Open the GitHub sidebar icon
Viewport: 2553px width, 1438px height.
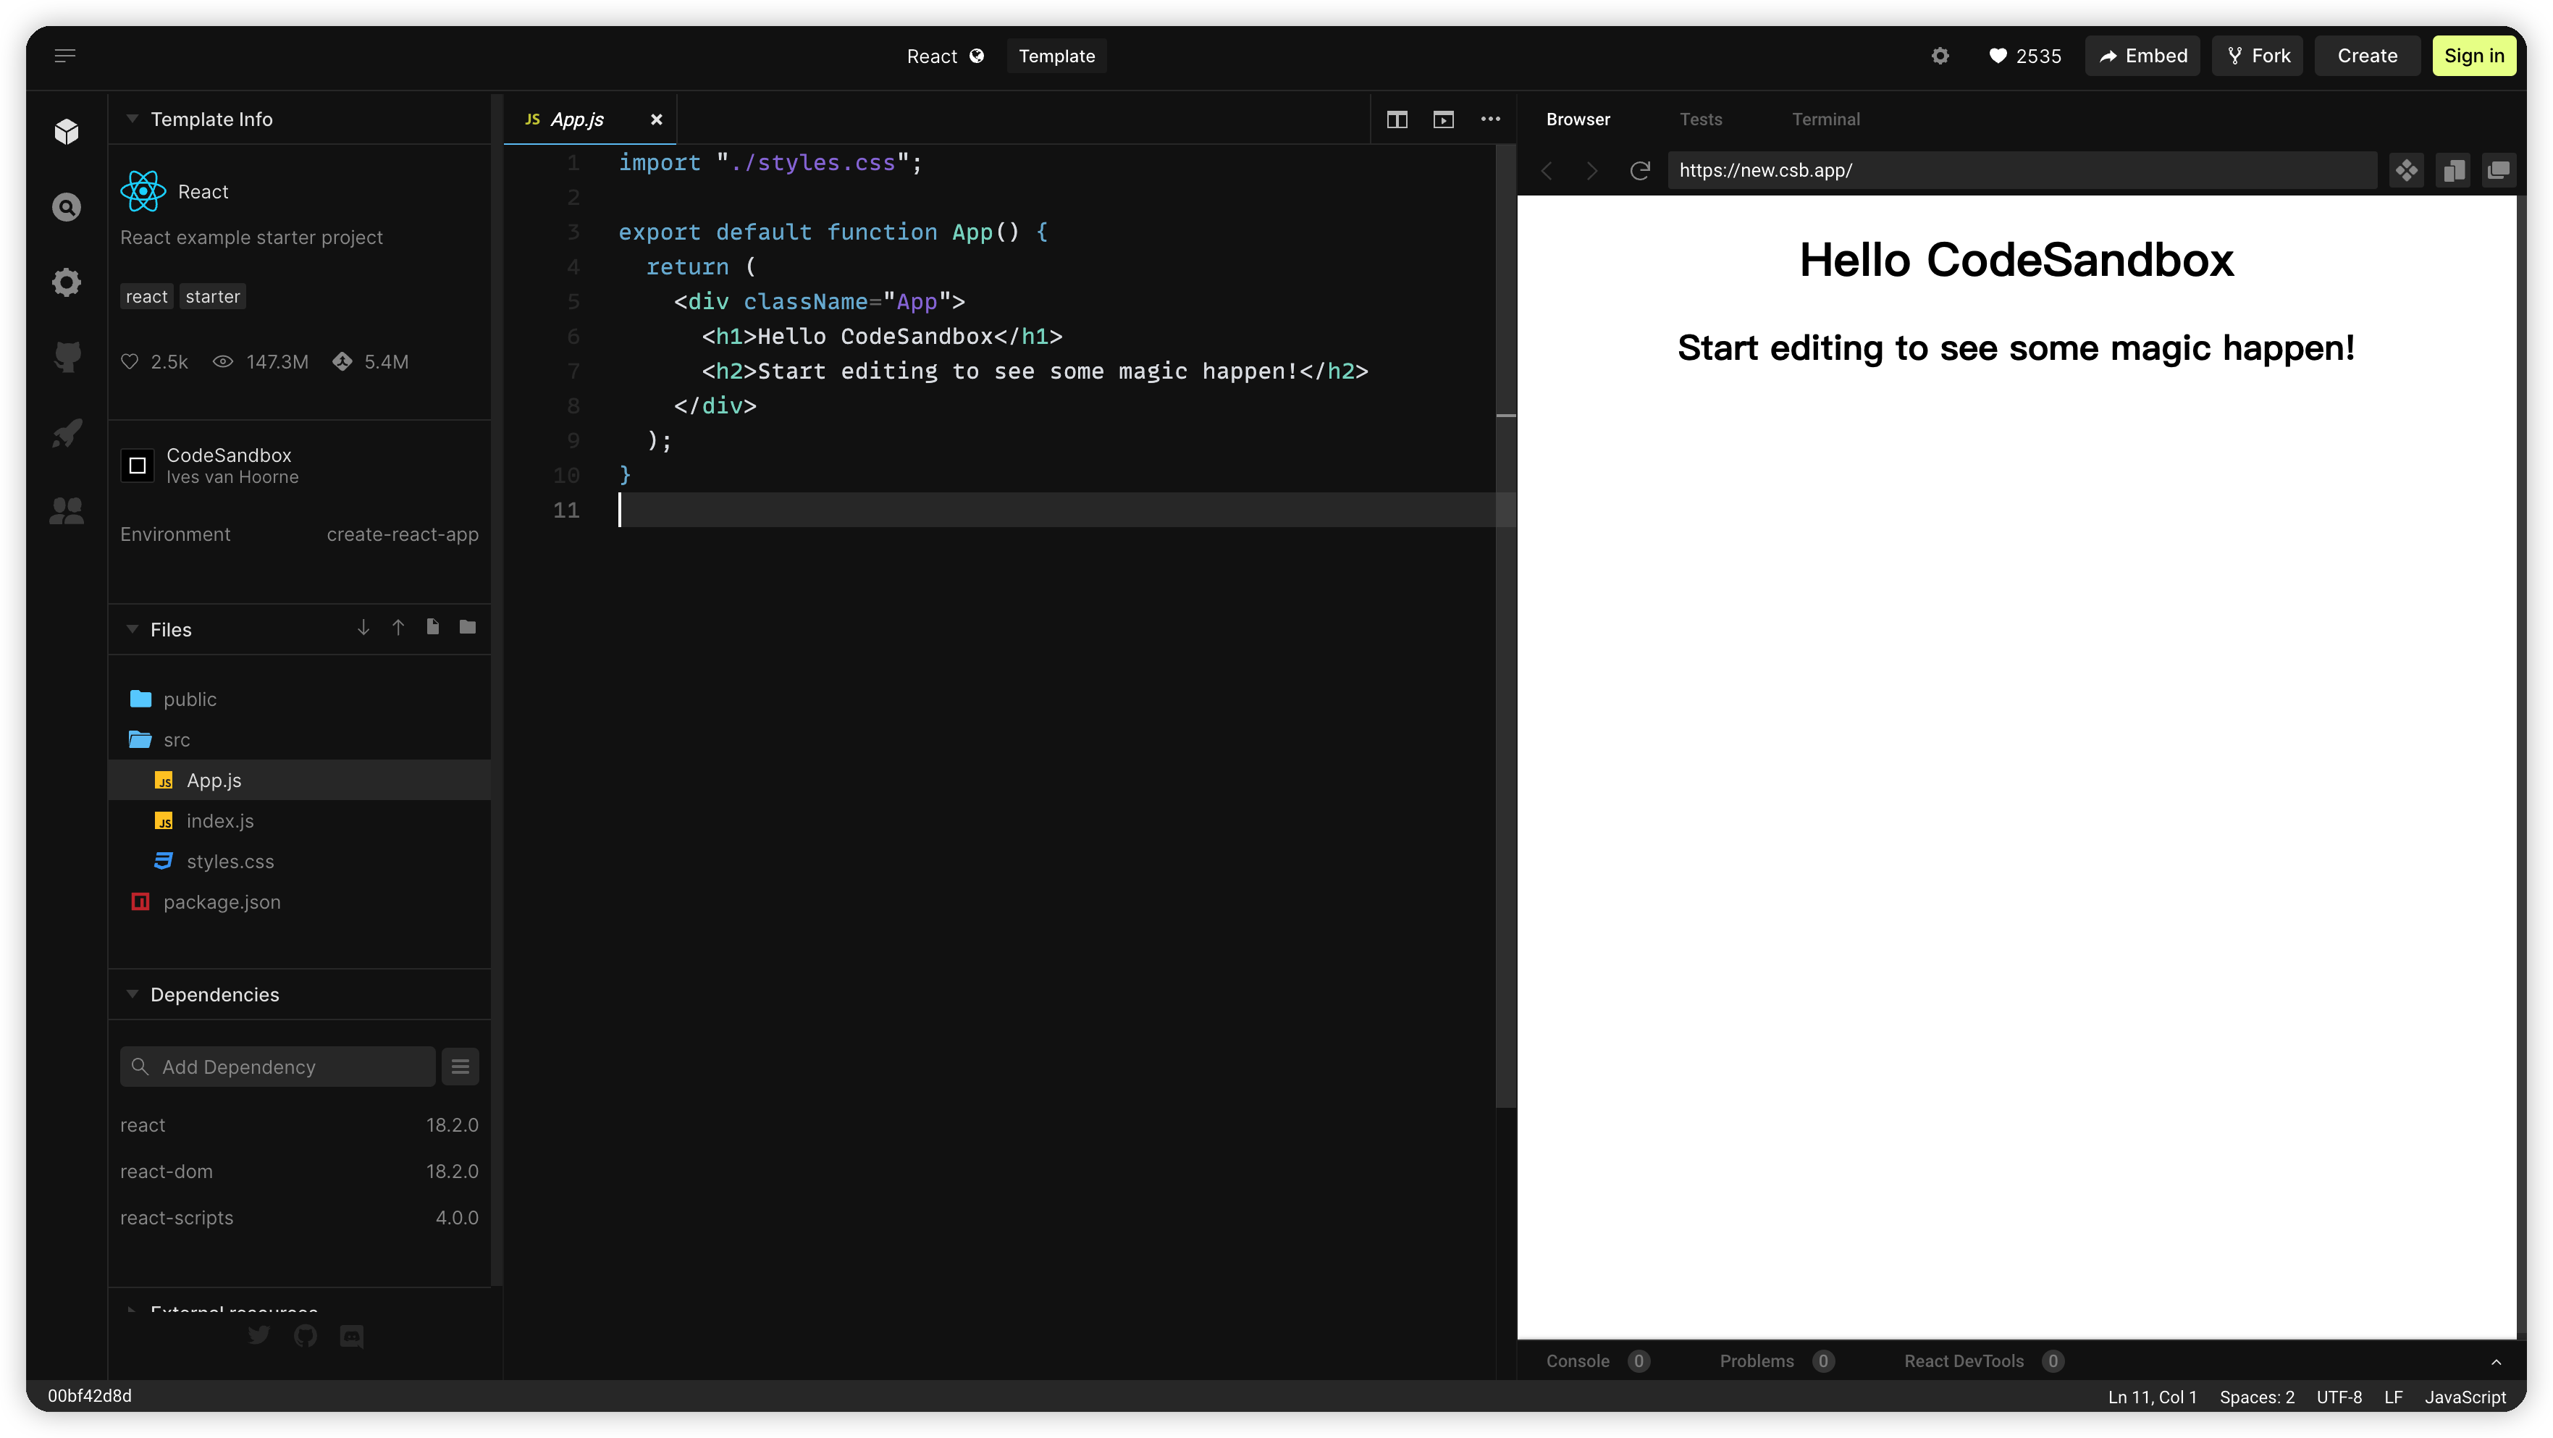click(x=67, y=357)
